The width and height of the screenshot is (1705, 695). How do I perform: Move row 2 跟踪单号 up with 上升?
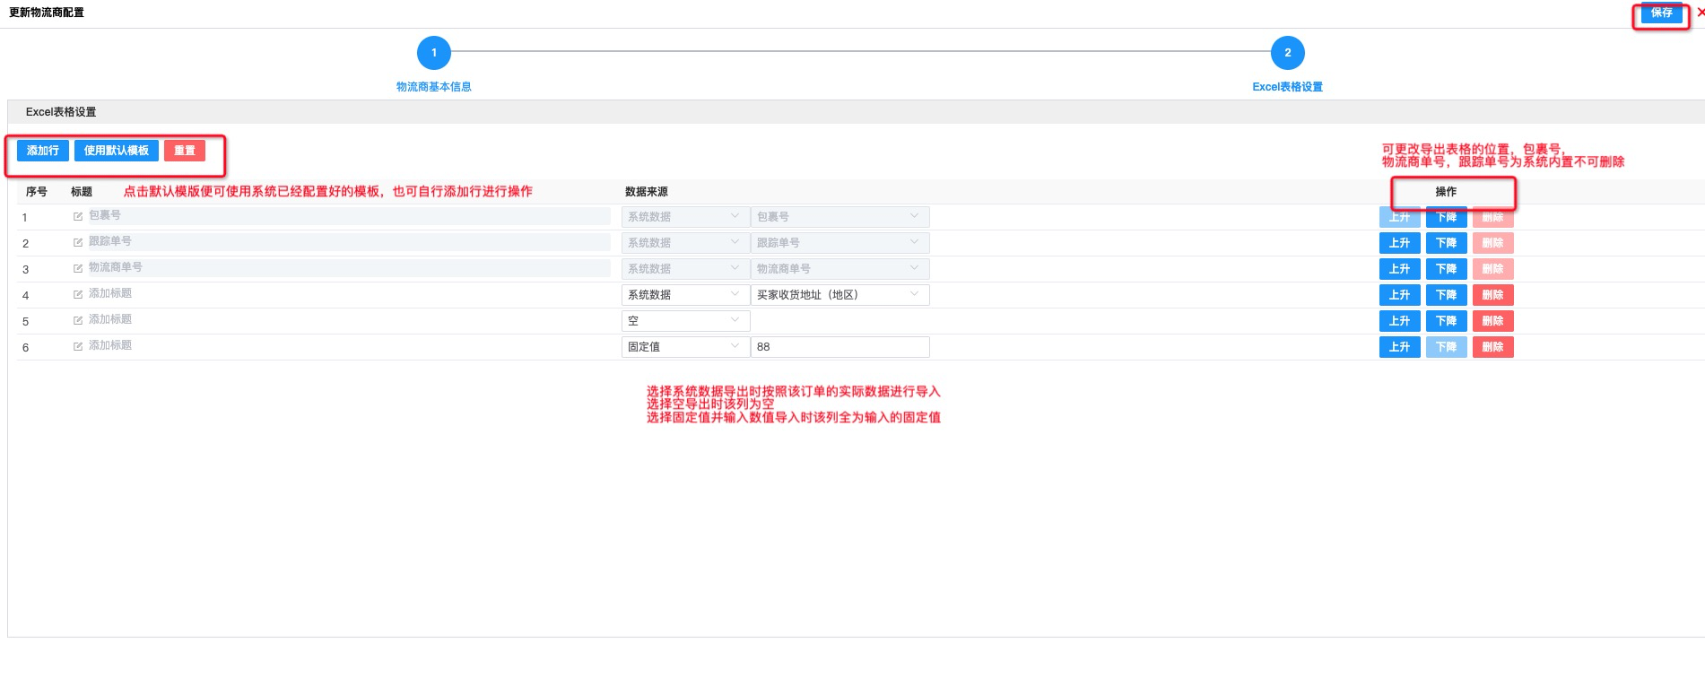1399,243
